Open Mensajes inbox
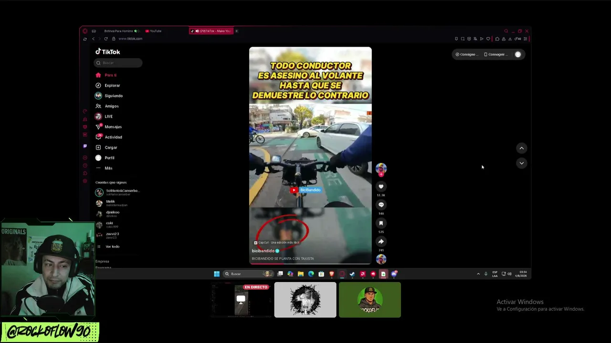 click(109, 127)
